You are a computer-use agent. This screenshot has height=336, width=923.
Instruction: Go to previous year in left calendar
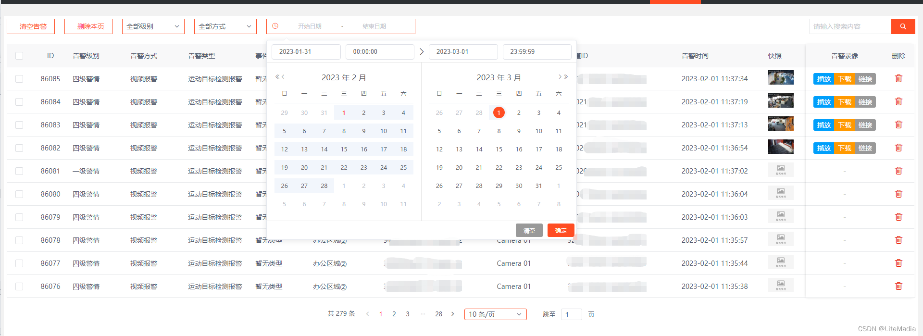click(277, 77)
